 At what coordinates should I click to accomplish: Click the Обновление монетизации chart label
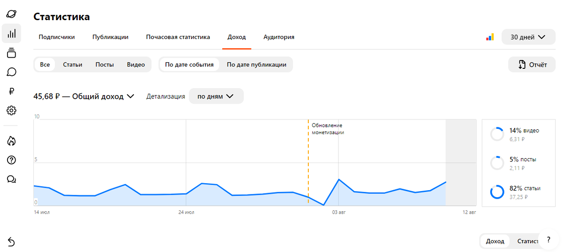tap(328, 129)
